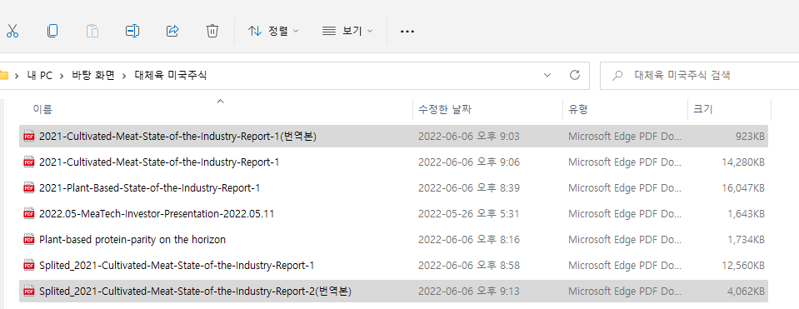Image resolution: width=799 pixels, height=309 pixels.
Task: Click the 바탕 화면 breadcrumb
Action: click(x=93, y=76)
